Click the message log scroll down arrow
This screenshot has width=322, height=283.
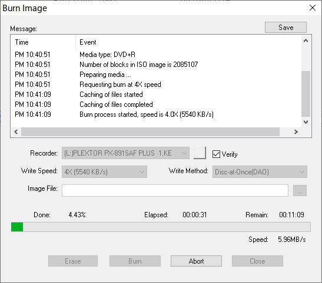(x=306, y=122)
